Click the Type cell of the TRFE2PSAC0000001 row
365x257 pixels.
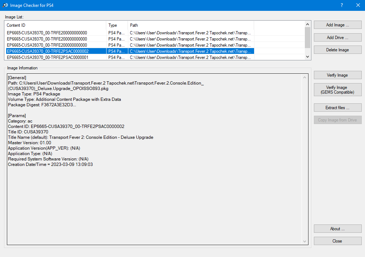(117, 57)
